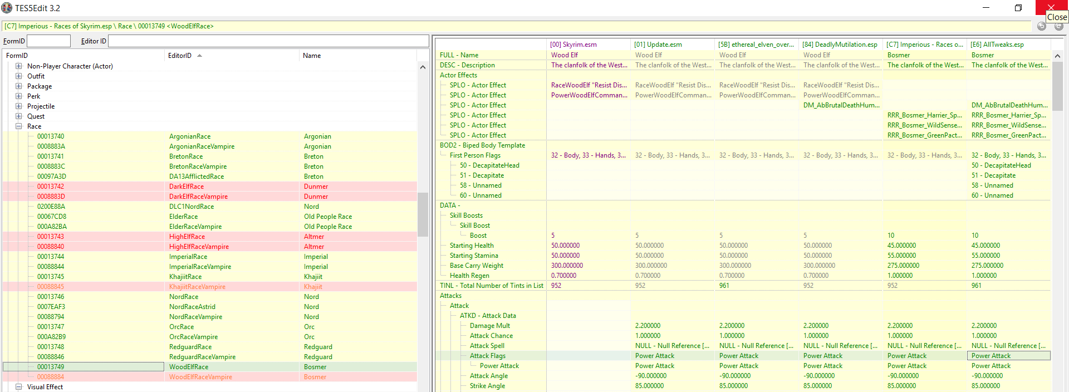Select the NordRaceAstrid record row
1069x392 pixels.
coord(209,307)
